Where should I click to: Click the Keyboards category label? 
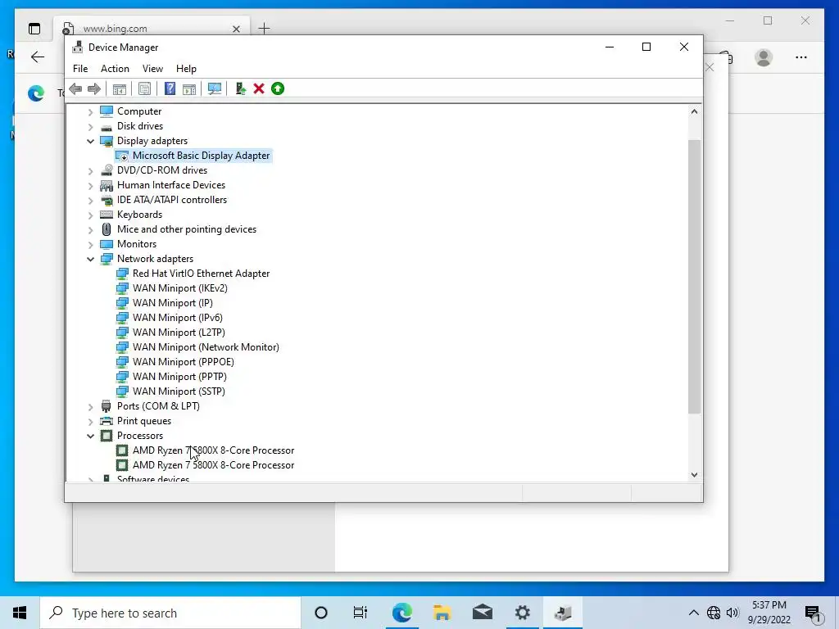[x=139, y=215]
